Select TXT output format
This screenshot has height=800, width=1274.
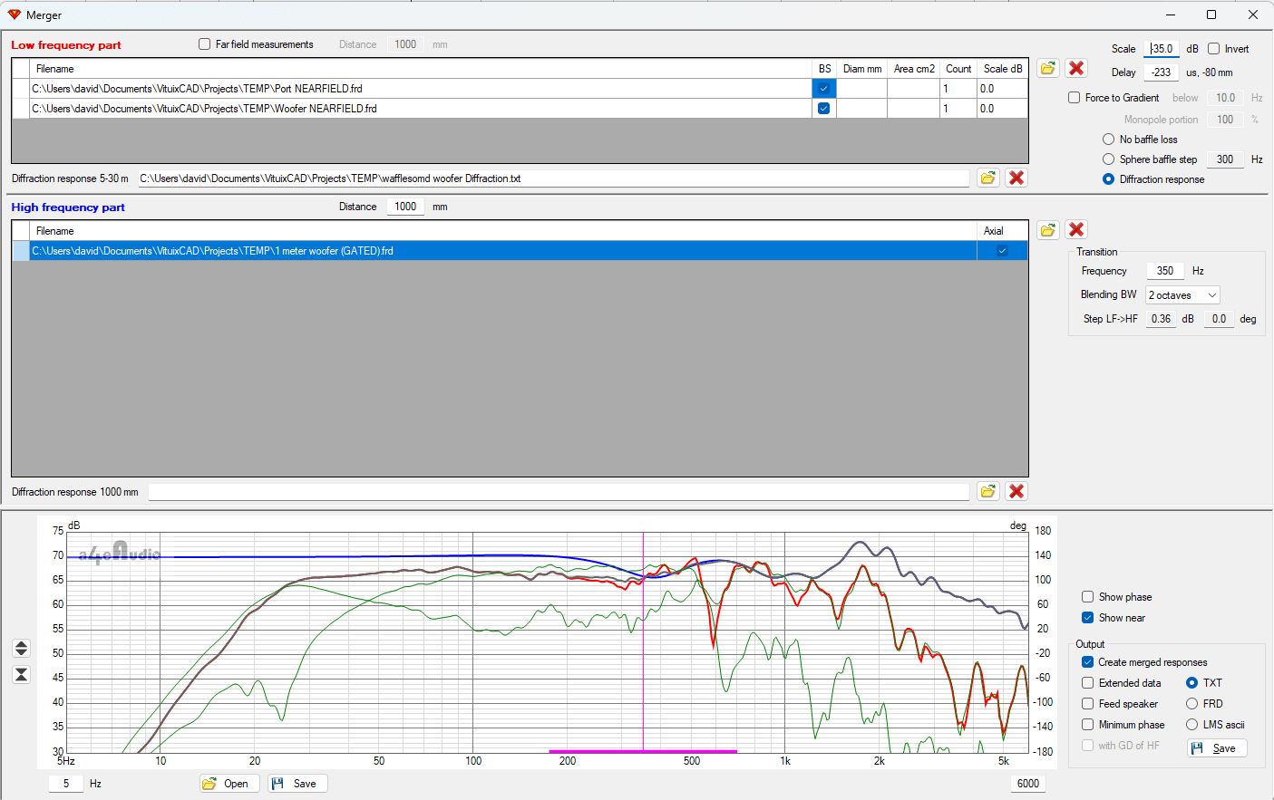[1191, 683]
